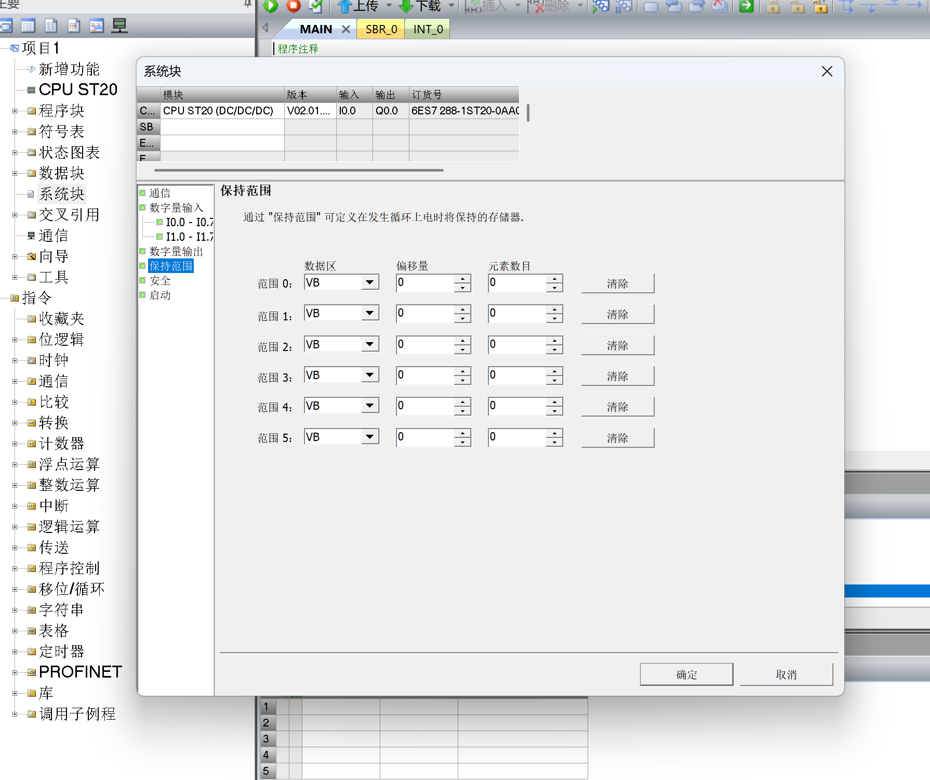Click the third padlock unforce-all icon
This screenshot has height=780, width=930.
point(820,6)
